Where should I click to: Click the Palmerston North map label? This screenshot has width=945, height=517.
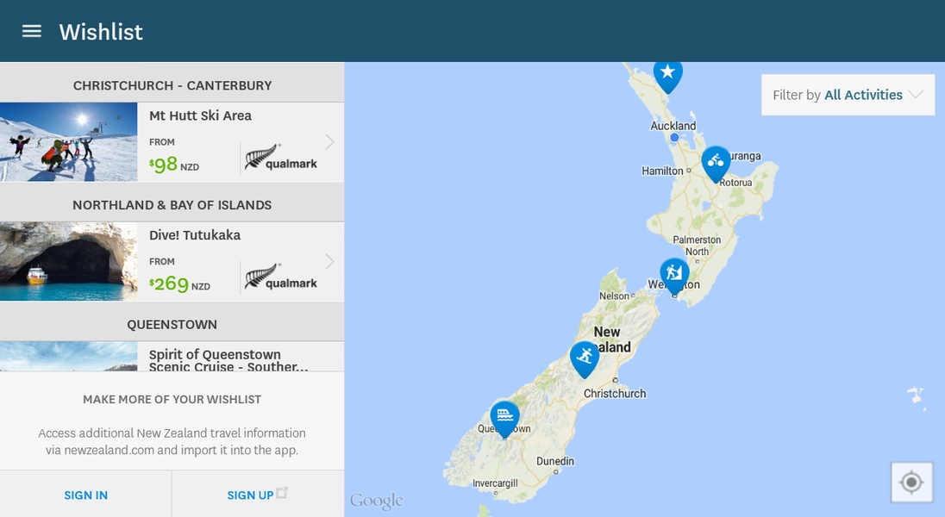pos(697,246)
